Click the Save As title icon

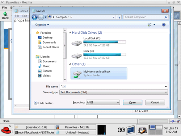tap(34, 11)
